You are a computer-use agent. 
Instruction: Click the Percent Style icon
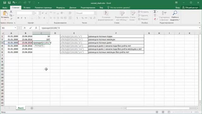click(82, 18)
